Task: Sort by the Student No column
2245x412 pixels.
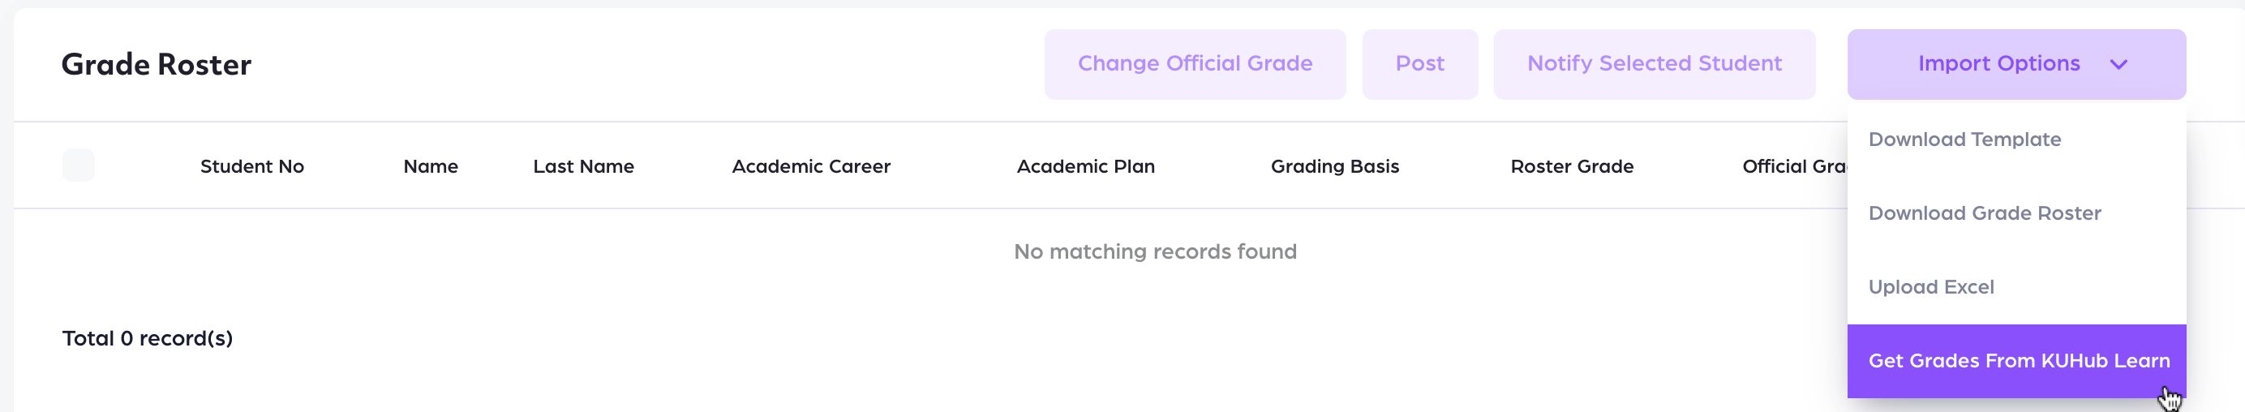Action: pos(252,166)
